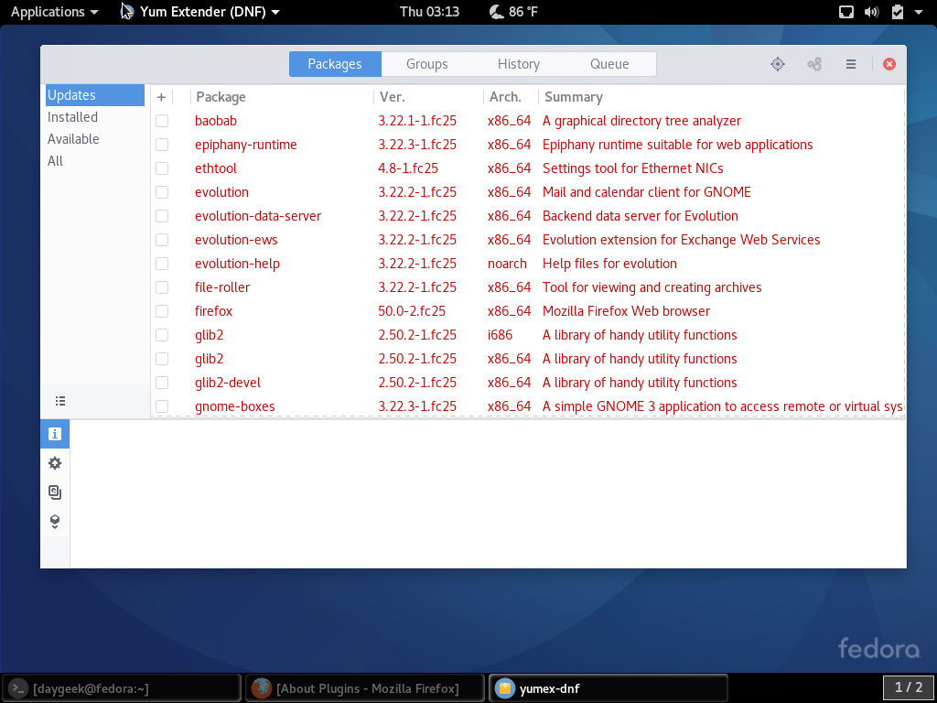The height and width of the screenshot is (703, 937).
Task: Click the terminal icon in taskbar
Action: tap(18, 688)
